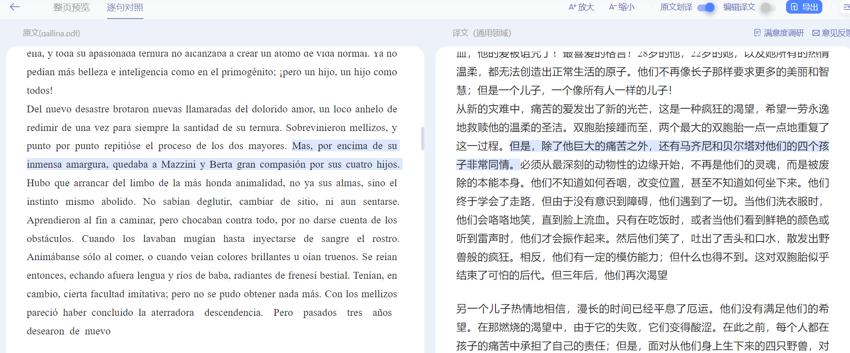The width and height of the screenshot is (850, 353).
Task: Click the source document scrollbar thumb
Action: click(x=423, y=139)
